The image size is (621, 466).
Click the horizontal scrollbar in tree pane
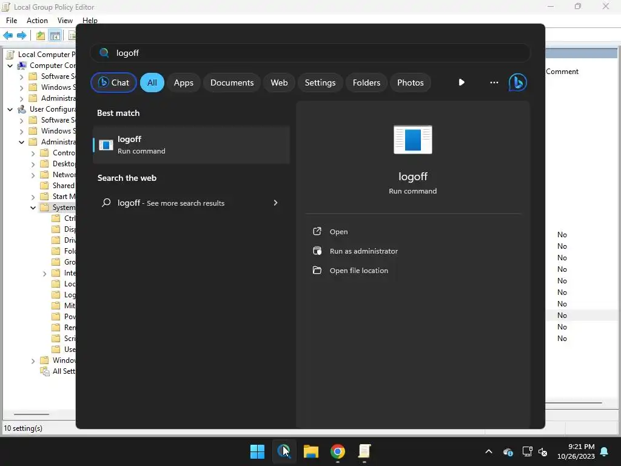pyautogui.click(x=32, y=414)
